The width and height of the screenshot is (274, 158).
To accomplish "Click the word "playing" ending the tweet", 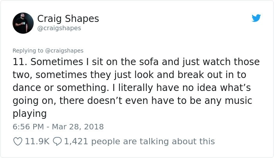I will click(30, 114).
